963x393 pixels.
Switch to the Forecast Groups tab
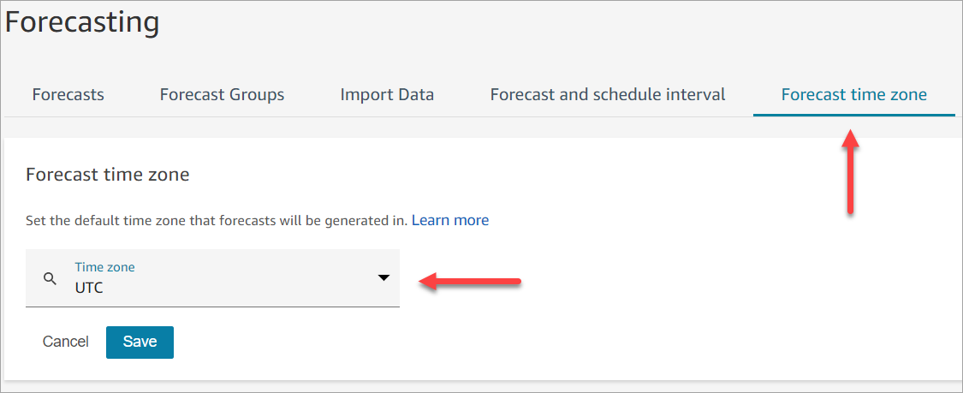[222, 94]
